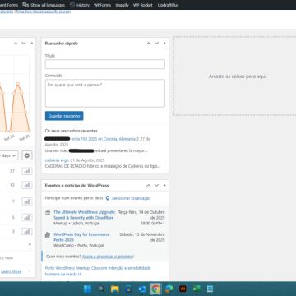
Task: Move the stats chart panel up
Action: pos(16,44)
